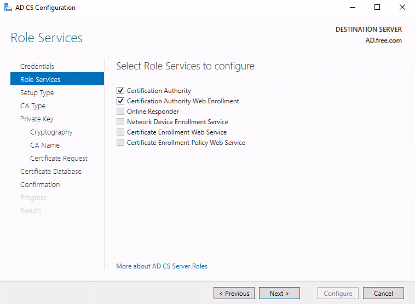415x304 pixels.
Task: Minimize the AD CS Configuration window
Action: tap(352, 8)
